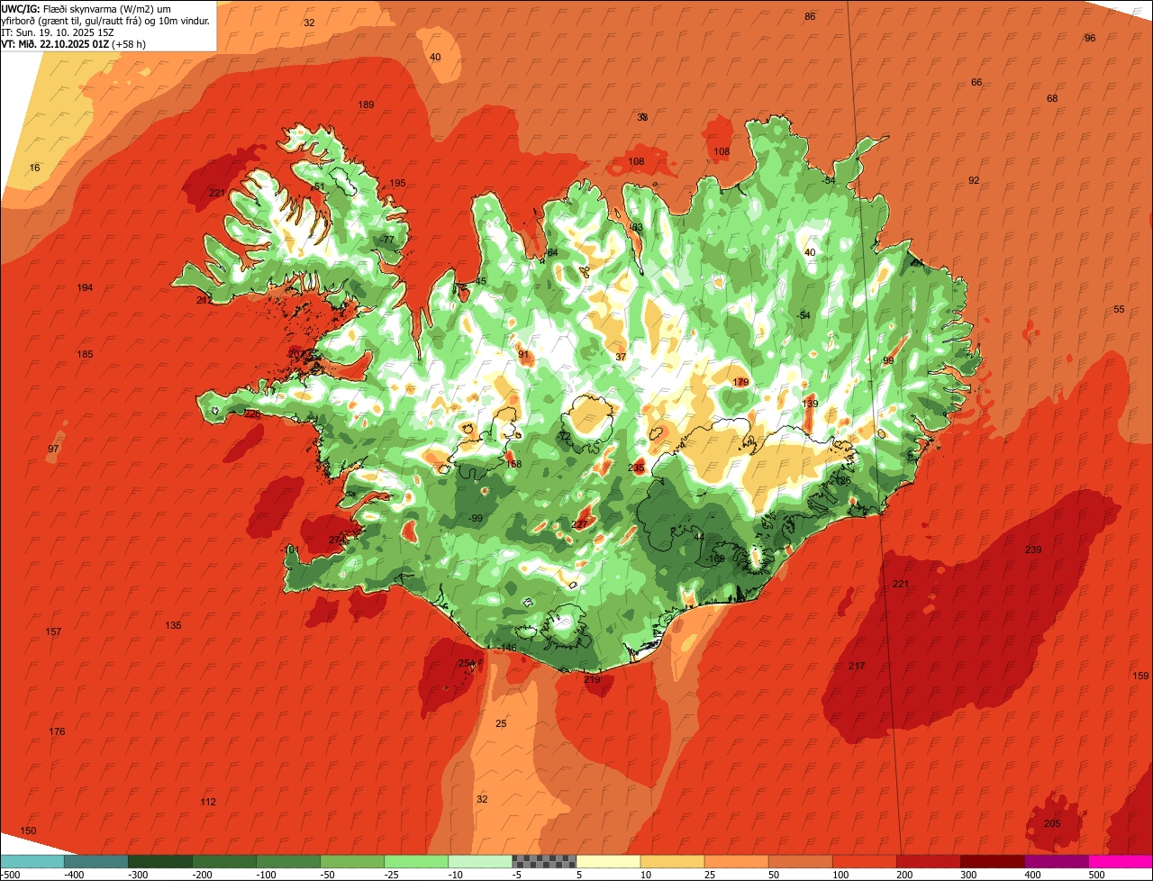This screenshot has height=881, width=1153.
Task: Click the map value 159
Action: [x=1141, y=676]
